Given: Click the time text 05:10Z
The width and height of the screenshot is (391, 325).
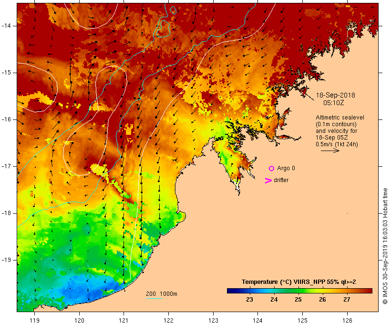Looking at the screenshot, I should click(x=334, y=103).
